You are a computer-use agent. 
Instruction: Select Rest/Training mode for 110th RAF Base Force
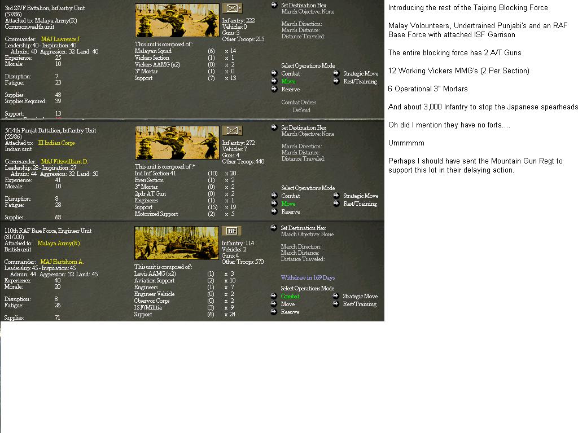[360, 304]
